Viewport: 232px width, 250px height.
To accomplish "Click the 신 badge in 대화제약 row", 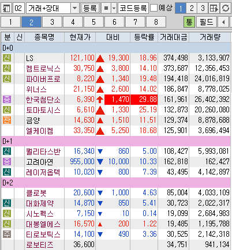I will pos(7,203).
